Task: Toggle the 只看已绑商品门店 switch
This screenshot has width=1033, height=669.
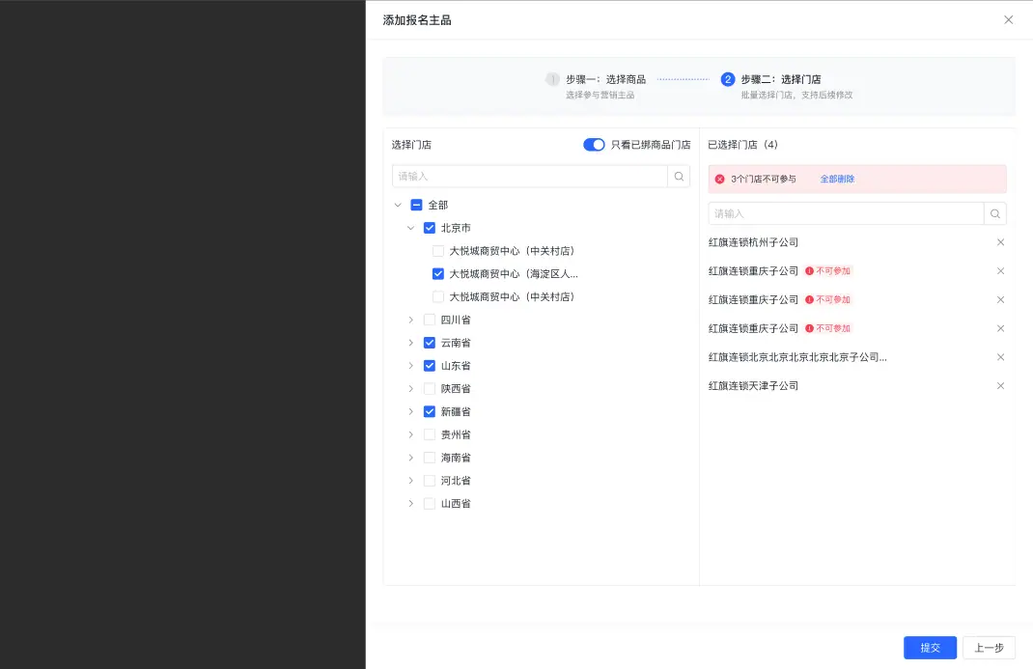Action: (594, 145)
